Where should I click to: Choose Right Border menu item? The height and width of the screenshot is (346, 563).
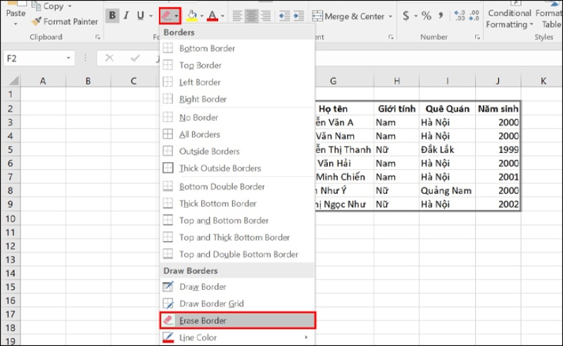(x=237, y=99)
